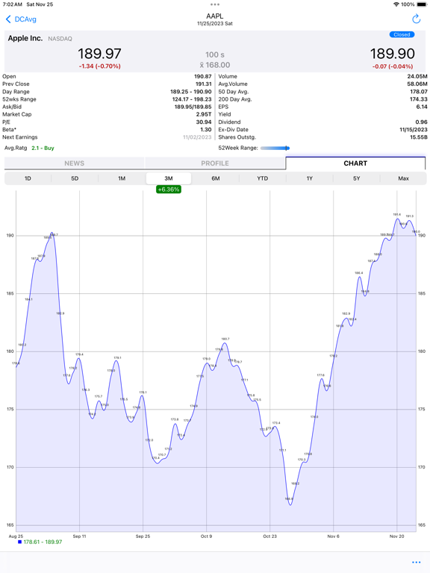
Task: Tap the P/E value 30.94
Action: pyautogui.click(x=204, y=122)
